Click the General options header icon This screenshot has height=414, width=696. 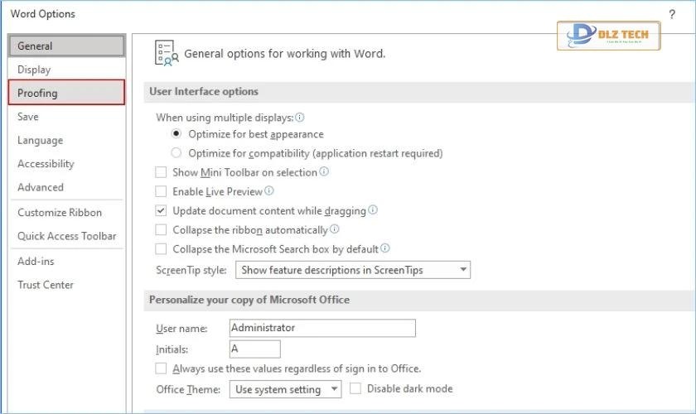click(167, 53)
